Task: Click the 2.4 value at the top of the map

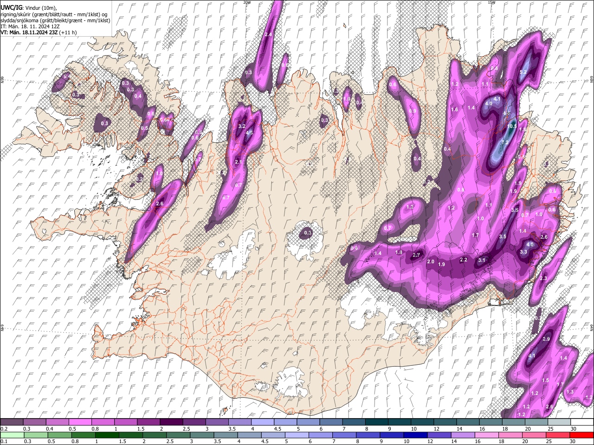Action: pyautogui.click(x=268, y=35)
